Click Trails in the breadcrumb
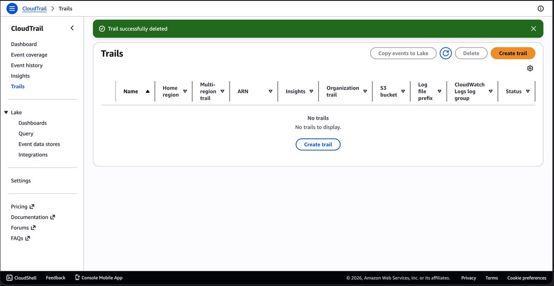Image resolution: width=554 pixels, height=286 pixels. [x=66, y=8]
